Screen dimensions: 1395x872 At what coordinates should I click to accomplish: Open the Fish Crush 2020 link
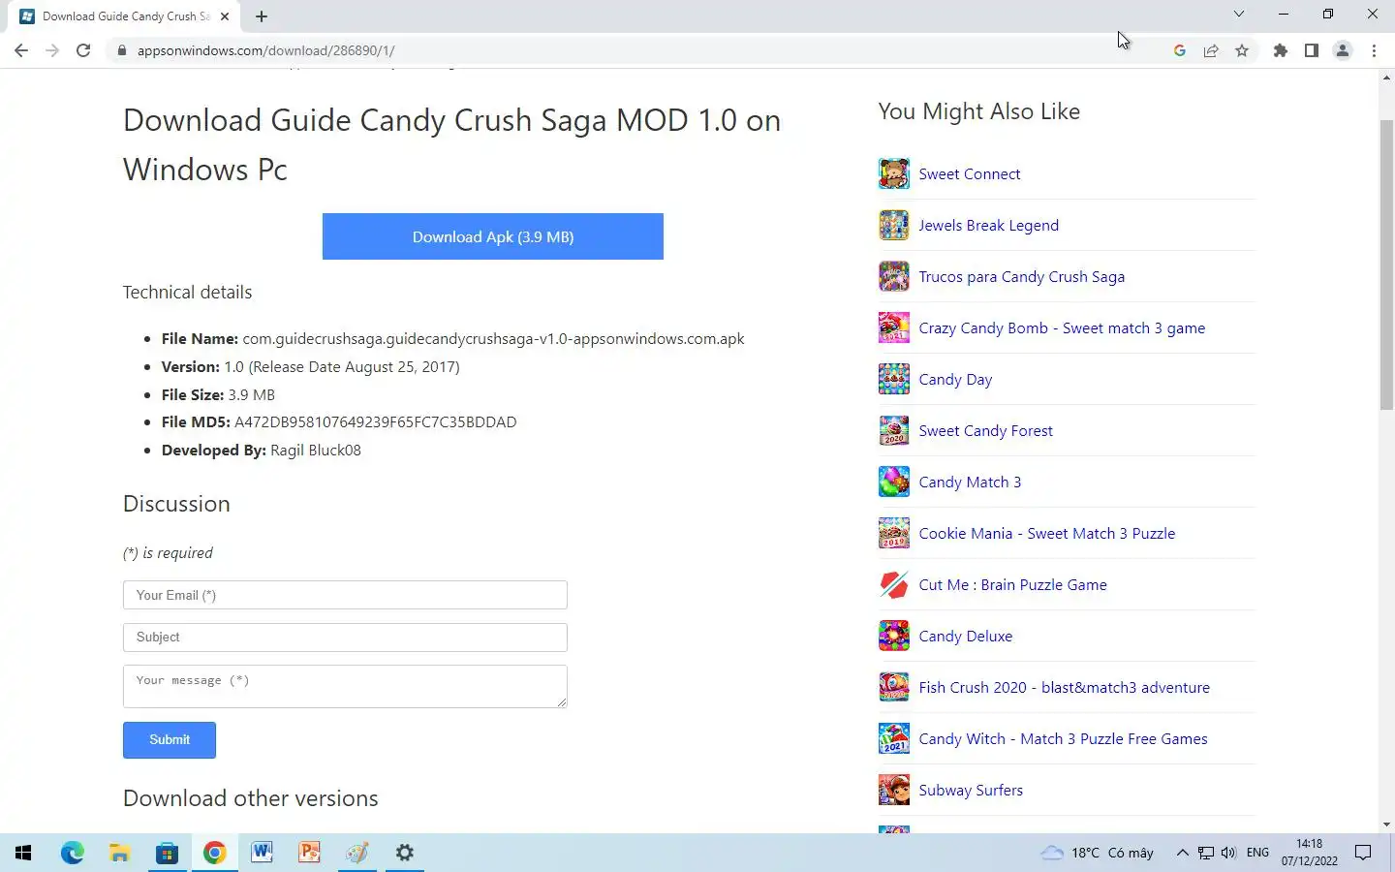pos(1065,688)
